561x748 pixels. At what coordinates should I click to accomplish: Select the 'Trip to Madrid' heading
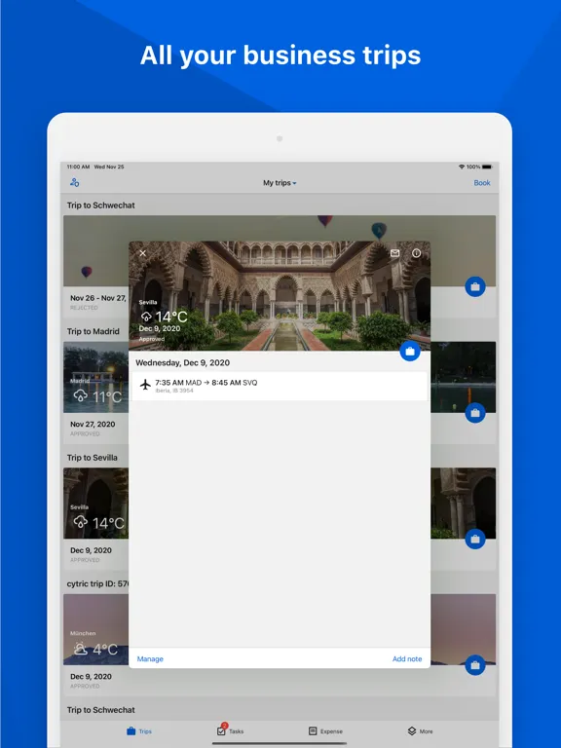pos(93,331)
